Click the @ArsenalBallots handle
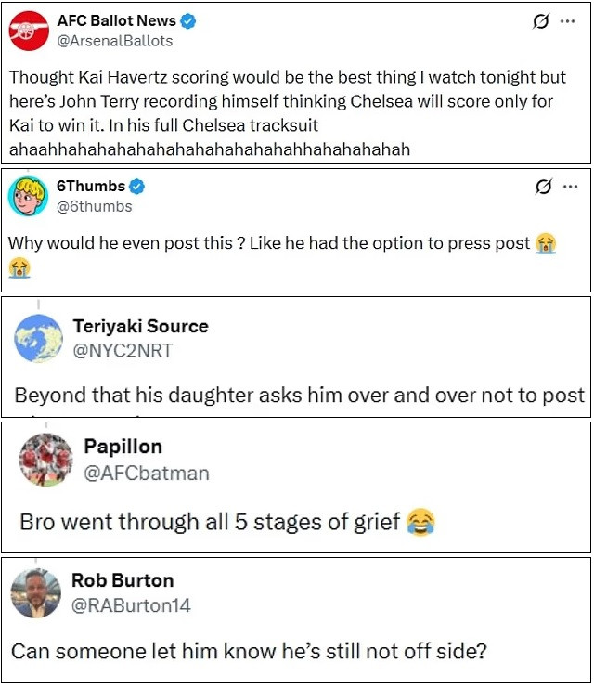This screenshot has height=688, width=594. click(114, 41)
